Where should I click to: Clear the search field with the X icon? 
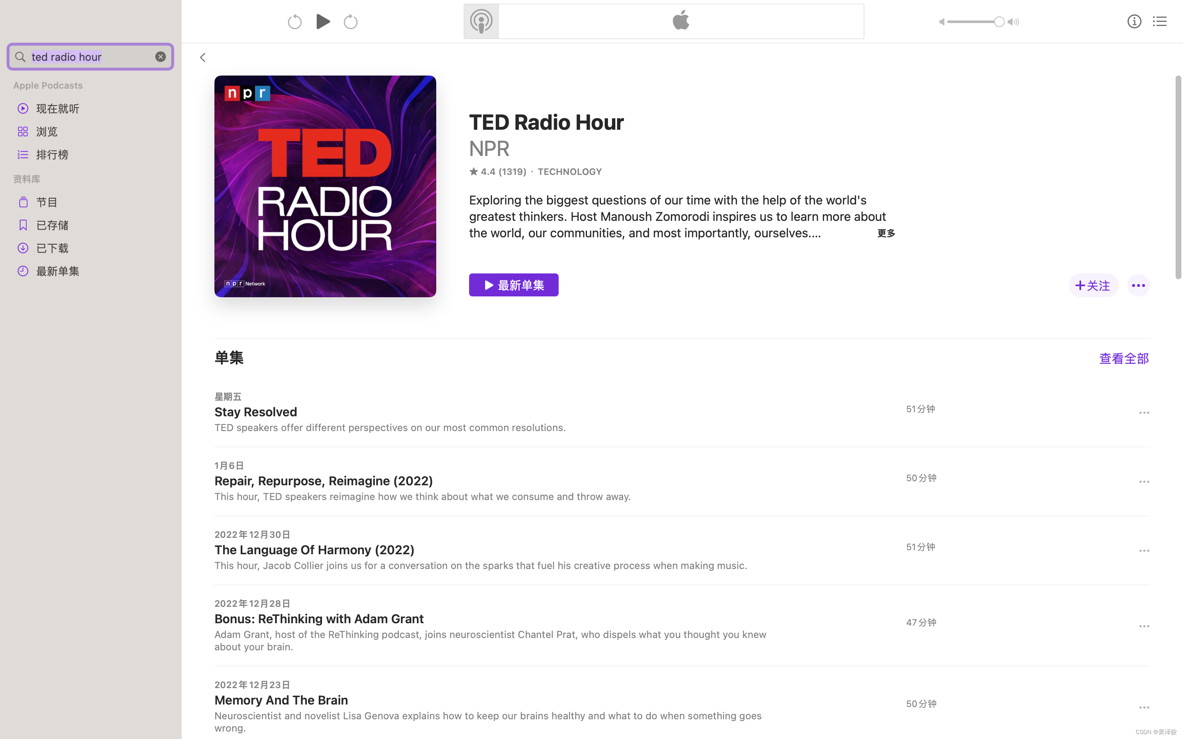click(160, 56)
